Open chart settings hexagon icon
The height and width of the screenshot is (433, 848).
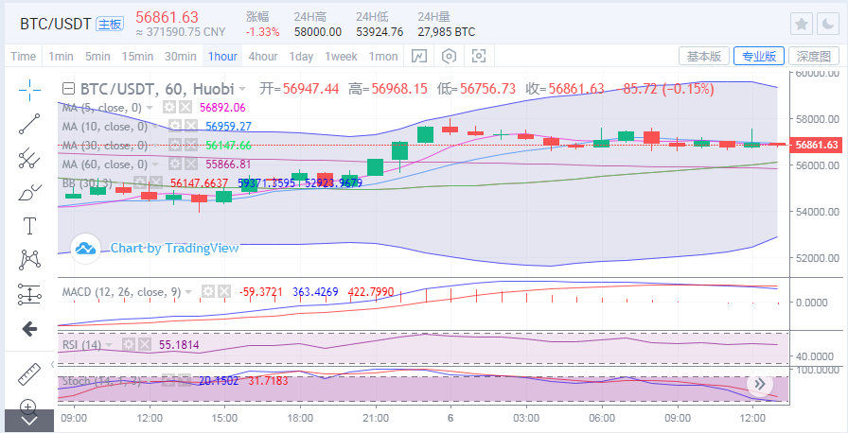tap(450, 56)
